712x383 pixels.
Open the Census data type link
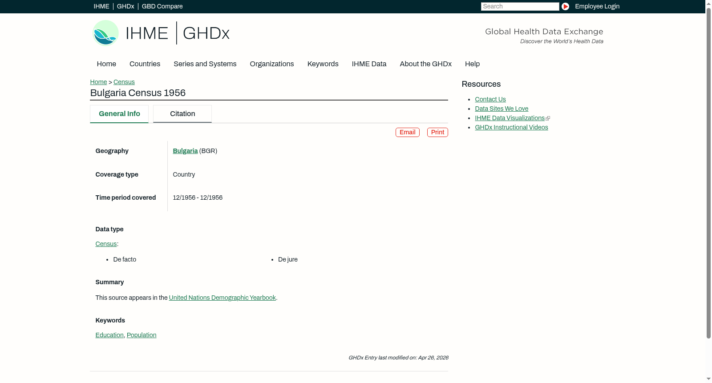[x=106, y=244]
